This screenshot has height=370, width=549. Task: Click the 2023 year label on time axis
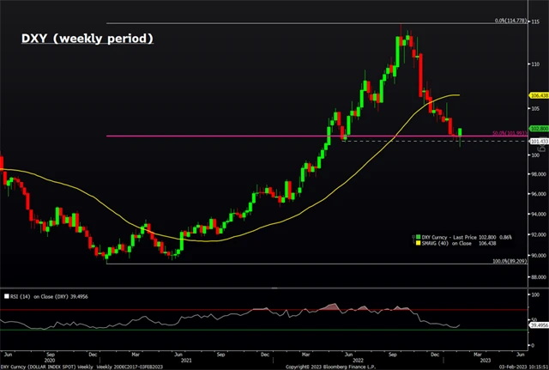point(486,361)
